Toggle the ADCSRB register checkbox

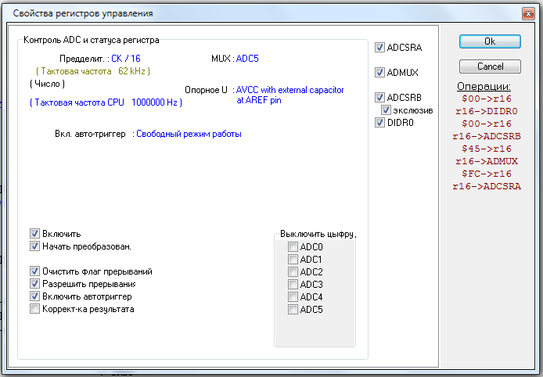pos(380,98)
